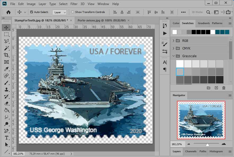Pick the highlighted gray swatch in Grayscale
This screenshot has width=234, height=157.
180,72
